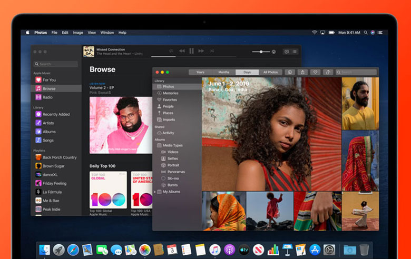Open the lyrics button in Music
The height and width of the screenshot is (259, 411).
coord(287,52)
